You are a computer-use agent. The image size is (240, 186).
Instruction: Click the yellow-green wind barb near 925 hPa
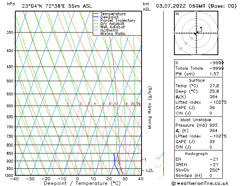point(160,166)
